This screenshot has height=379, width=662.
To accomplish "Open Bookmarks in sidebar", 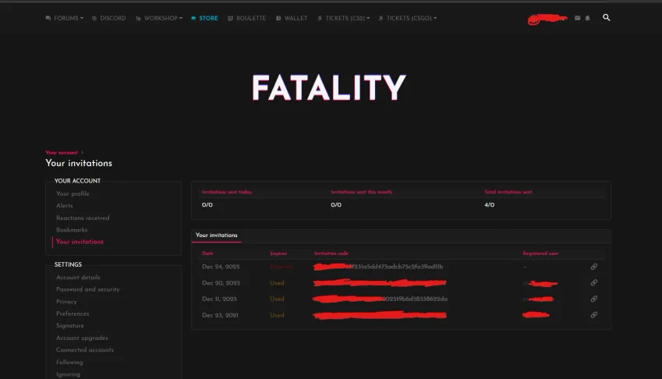I will (x=72, y=230).
